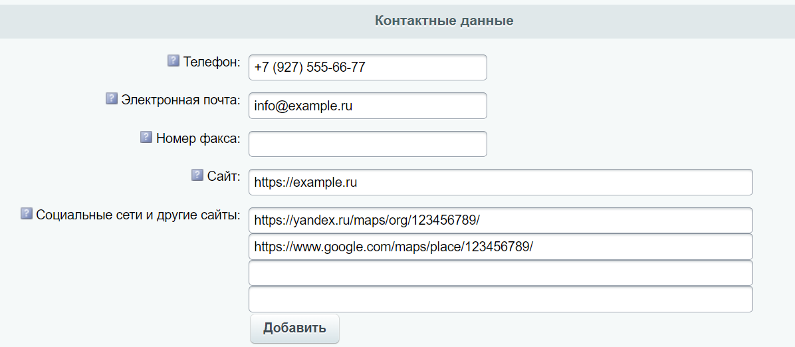This screenshot has height=347, width=795.
Task: Select the yandex.ru maps link field
Action: (501, 221)
